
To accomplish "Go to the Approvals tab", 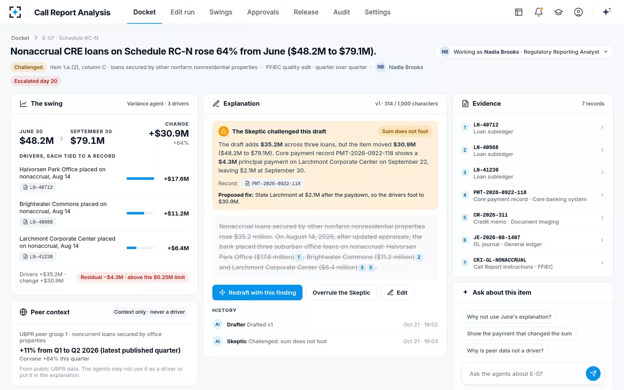I will (x=263, y=12).
